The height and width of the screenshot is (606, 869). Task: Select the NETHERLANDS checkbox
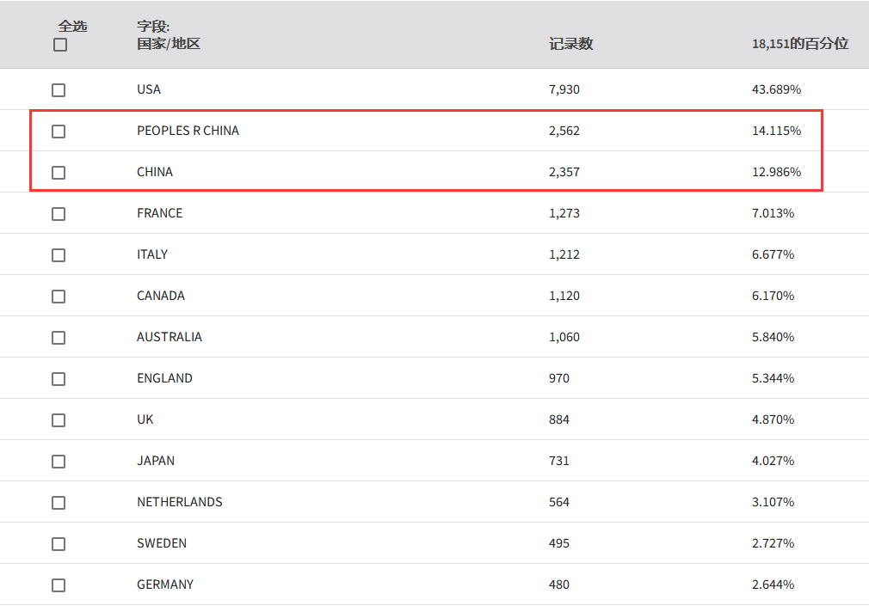(x=59, y=503)
